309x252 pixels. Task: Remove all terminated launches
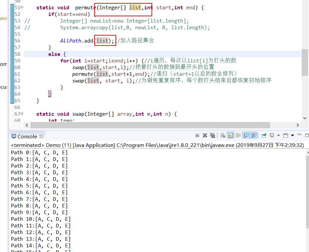(212, 135)
